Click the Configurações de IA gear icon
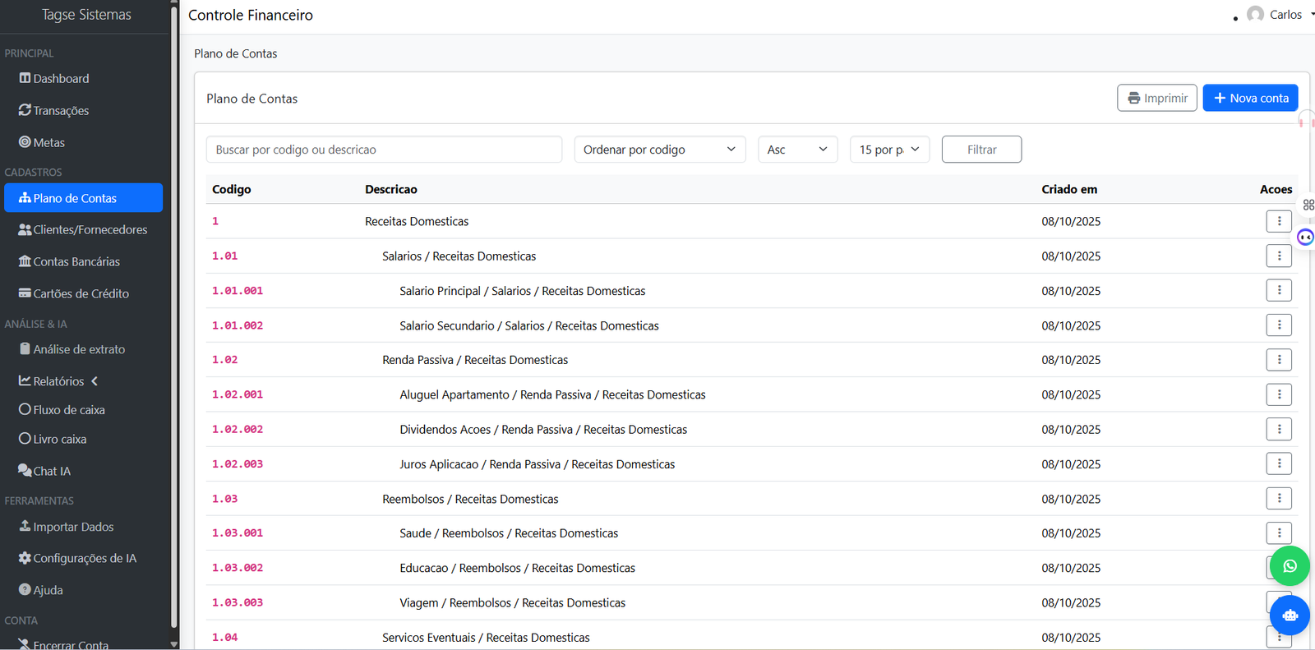The height and width of the screenshot is (650, 1315). (25, 558)
